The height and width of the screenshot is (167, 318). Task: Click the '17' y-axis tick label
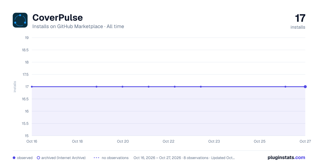click(x=27, y=87)
